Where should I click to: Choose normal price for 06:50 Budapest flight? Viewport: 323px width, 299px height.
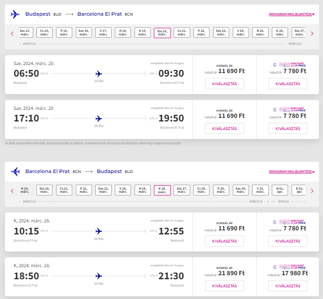tap(224, 83)
